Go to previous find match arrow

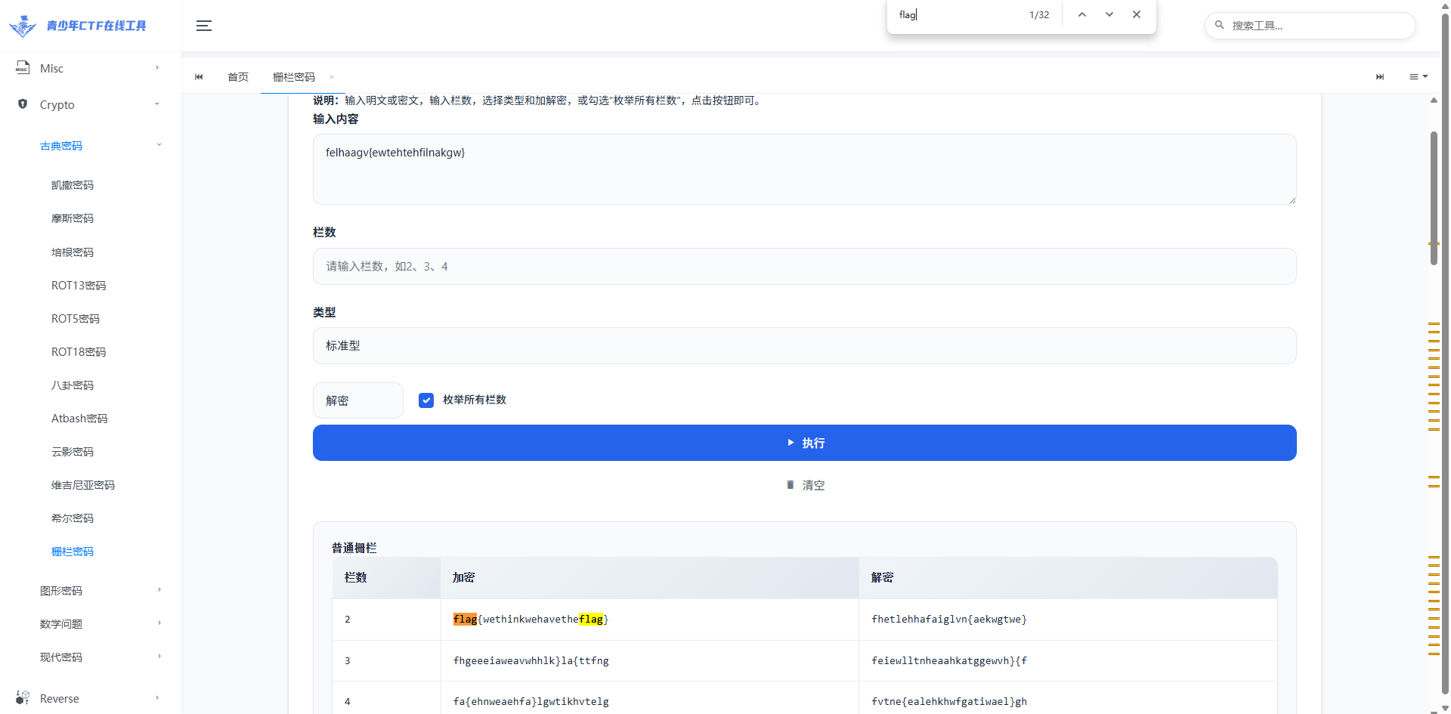1081,15
